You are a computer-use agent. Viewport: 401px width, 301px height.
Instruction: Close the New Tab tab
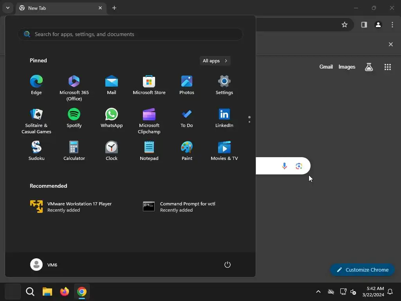click(x=100, y=8)
